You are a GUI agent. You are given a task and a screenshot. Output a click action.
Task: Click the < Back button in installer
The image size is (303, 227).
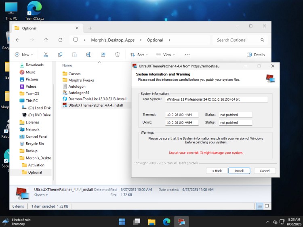click(x=217, y=171)
